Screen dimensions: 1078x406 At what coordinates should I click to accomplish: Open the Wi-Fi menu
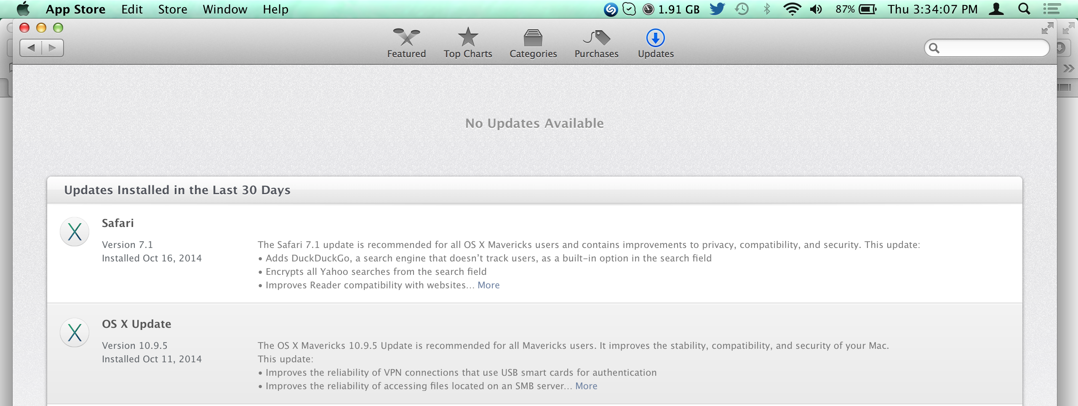[x=792, y=9]
